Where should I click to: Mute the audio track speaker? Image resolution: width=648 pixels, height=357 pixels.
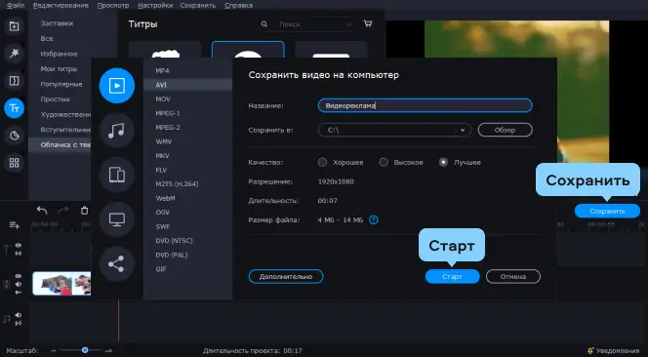tap(19, 315)
